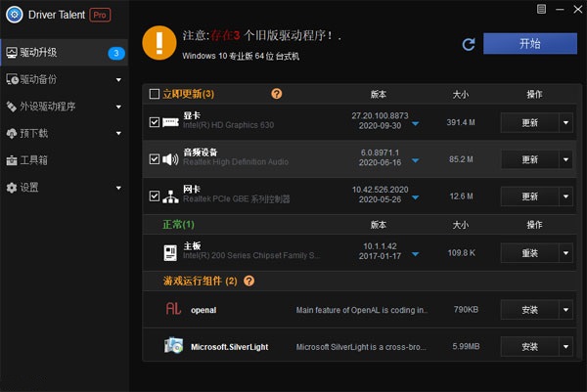The height and width of the screenshot is (392, 587).
Task: Expand the 驱动备份 sidebar arrow
Action: point(118,80)
